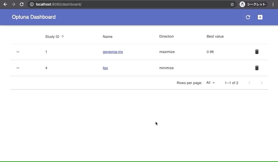Click the Optuna Dashboard title
Screen dimensions: 278x162
(x=34, y=17)
